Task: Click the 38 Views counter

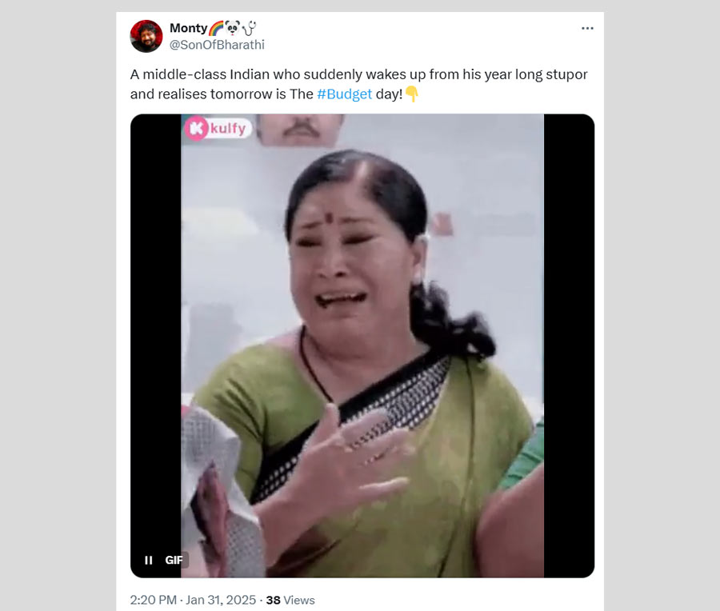Action: 290,600
